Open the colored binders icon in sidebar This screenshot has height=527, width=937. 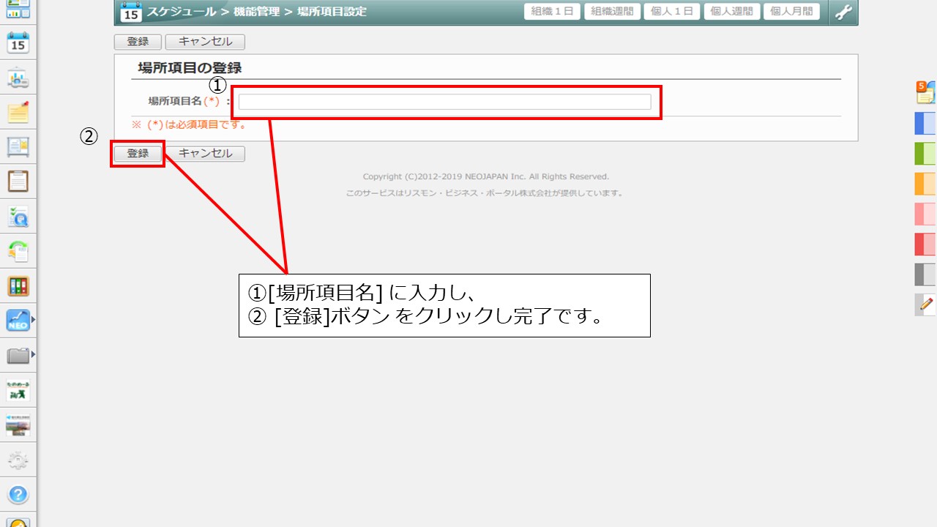[18, 285]
